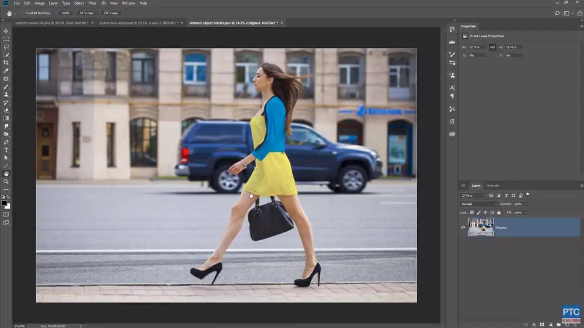Click the foreground color swatch
Image resolution: width=584 pixels, height=328 pixels.
(4, 203)
